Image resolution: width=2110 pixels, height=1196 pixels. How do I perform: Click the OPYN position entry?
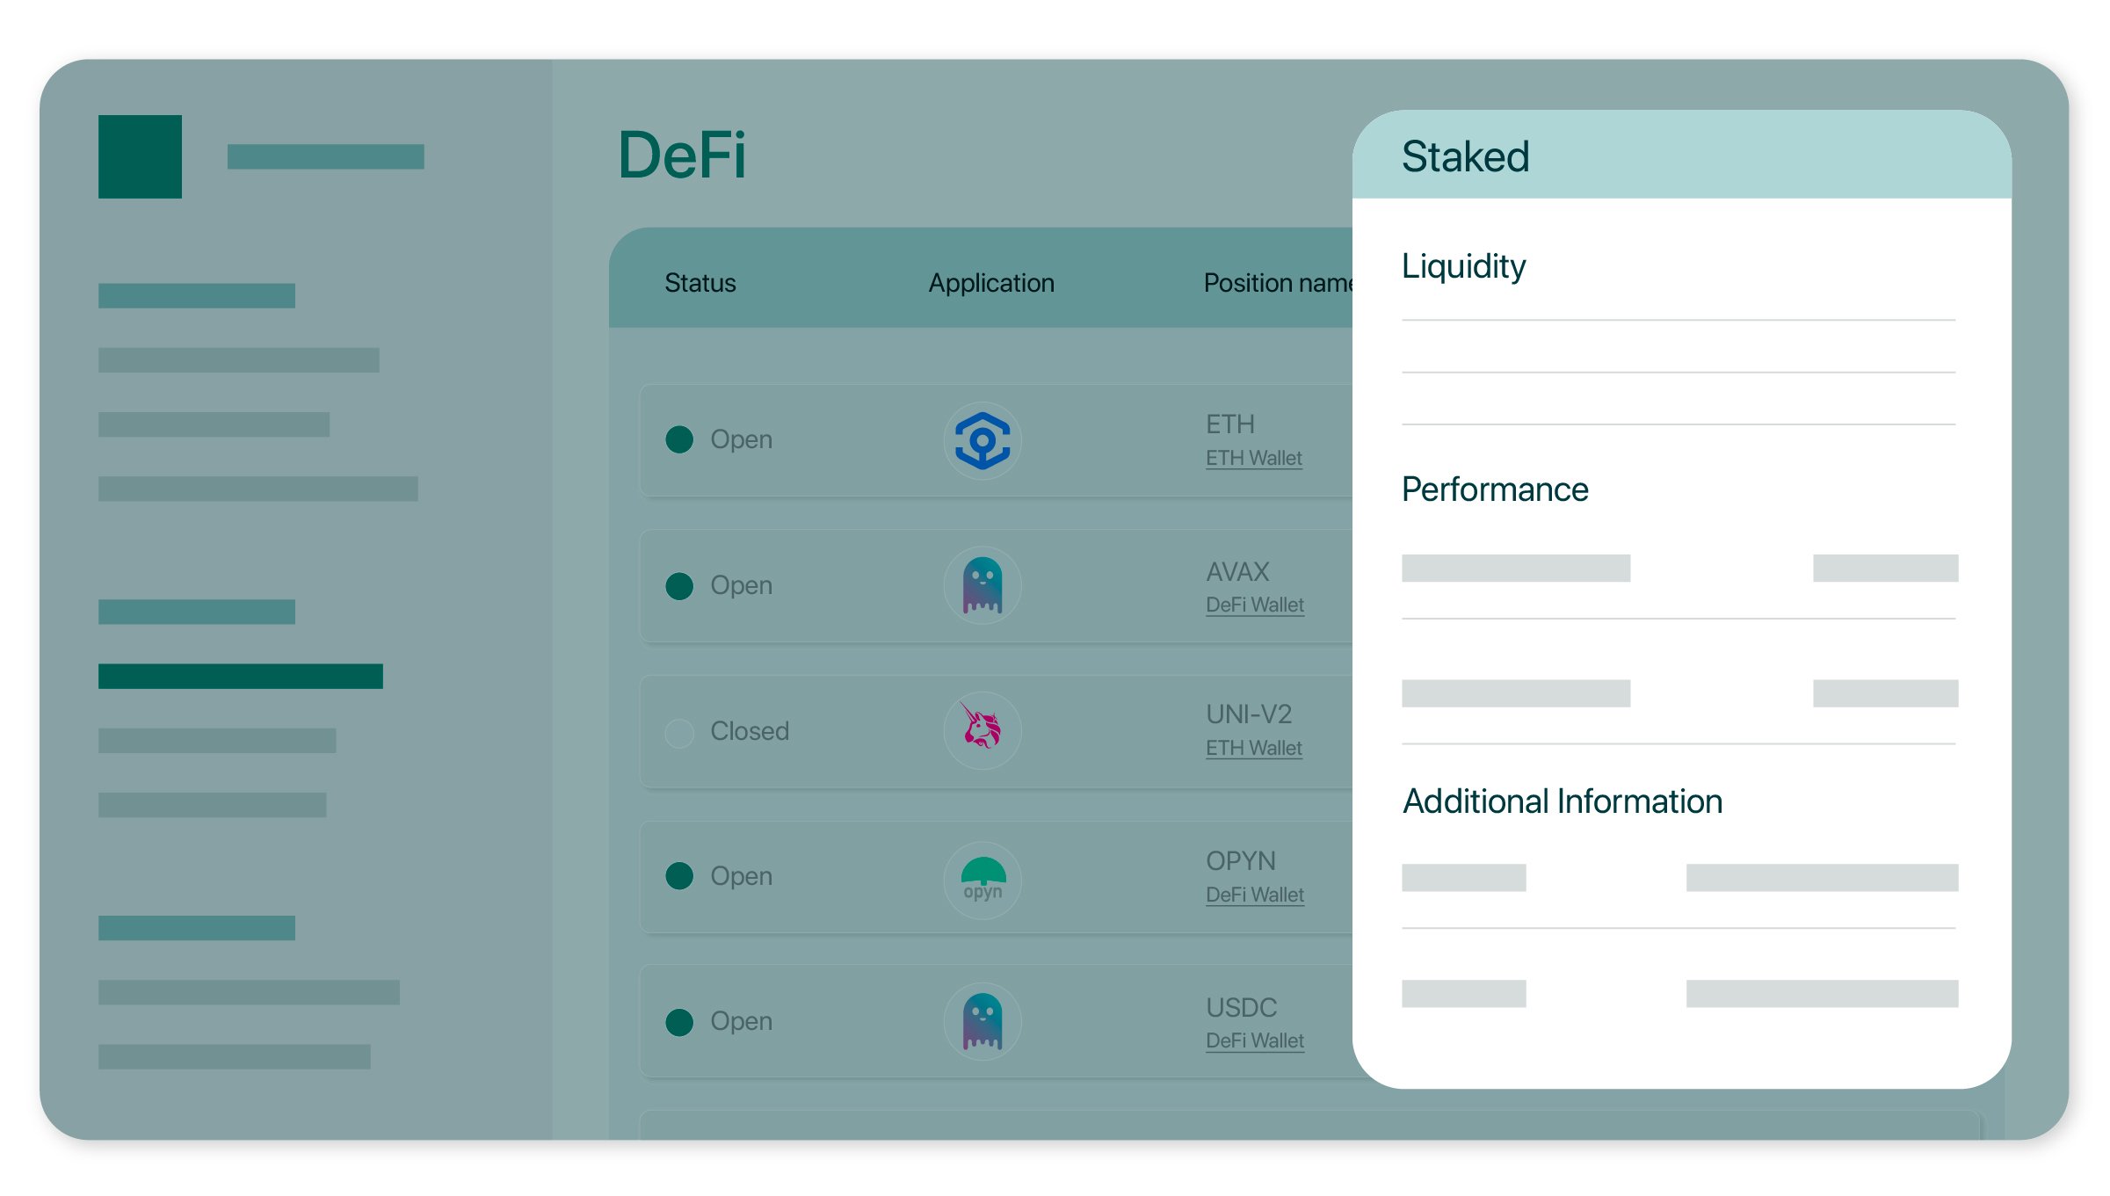967,878
